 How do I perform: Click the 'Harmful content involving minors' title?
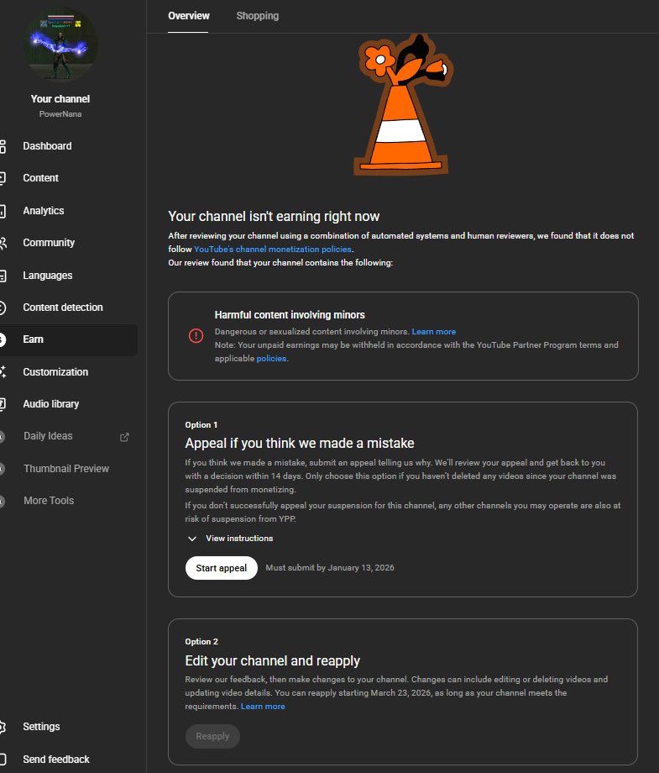point(290,315)
